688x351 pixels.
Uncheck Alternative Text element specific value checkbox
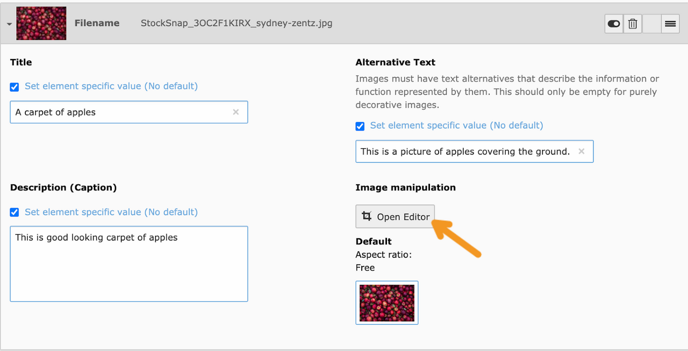[x=360, y=126]
